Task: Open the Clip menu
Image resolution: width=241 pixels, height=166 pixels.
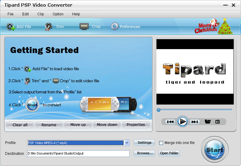Action: click(41, 14)
